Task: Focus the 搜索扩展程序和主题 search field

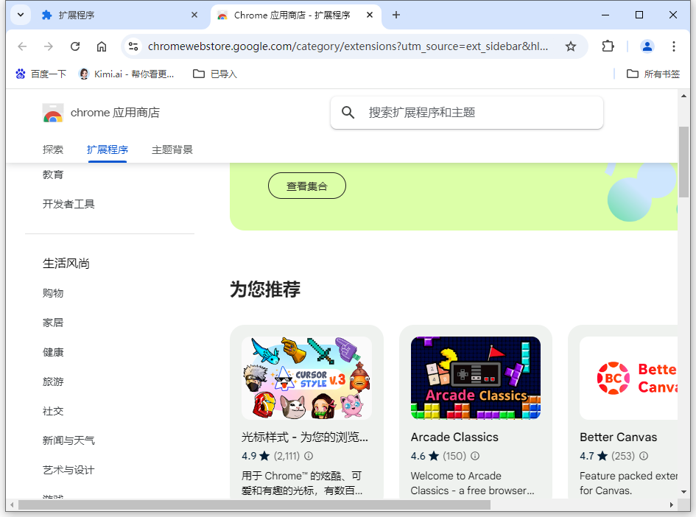Action: (x=466, y=113)
